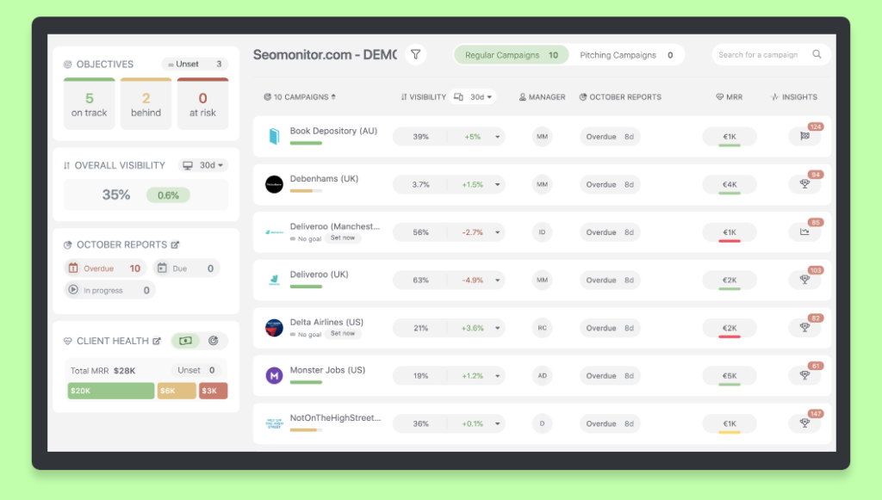Toggle the Unset objectives filter
The height and width of the screenshot is (500, 882).
(x=195, y=65)
